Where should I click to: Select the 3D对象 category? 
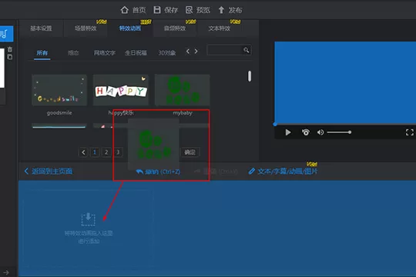[x=167, y=53]
